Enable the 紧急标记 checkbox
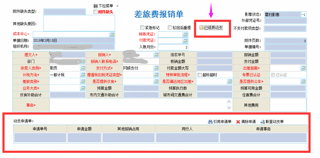 coord(142,28)
